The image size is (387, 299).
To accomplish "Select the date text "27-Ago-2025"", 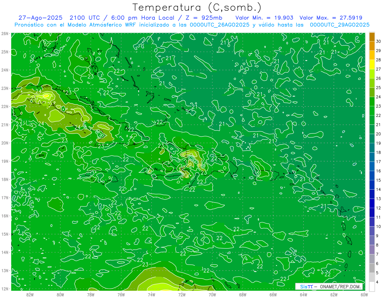I will click(x=40, y=18).
